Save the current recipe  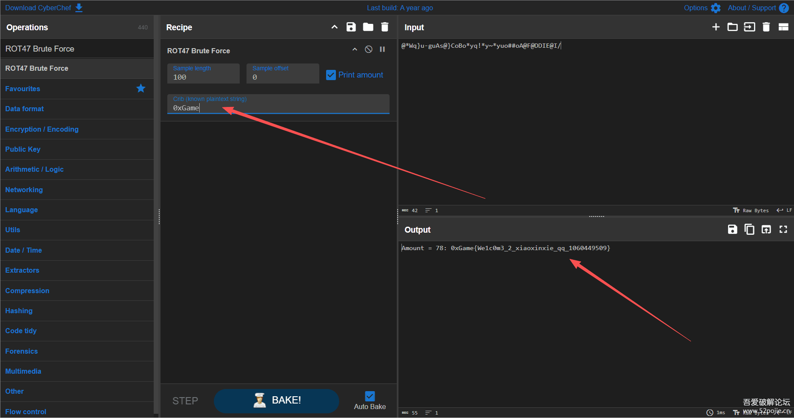coord(351,27)
